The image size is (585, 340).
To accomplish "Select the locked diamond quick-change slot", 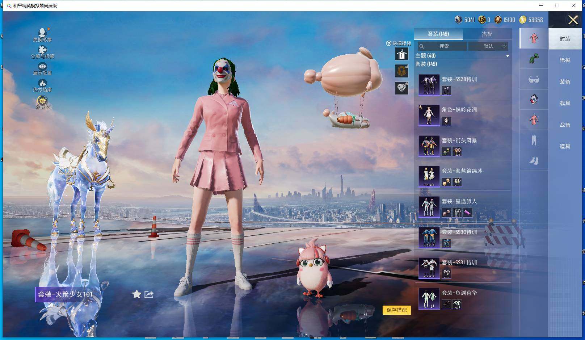I will [x=401, y=88].
